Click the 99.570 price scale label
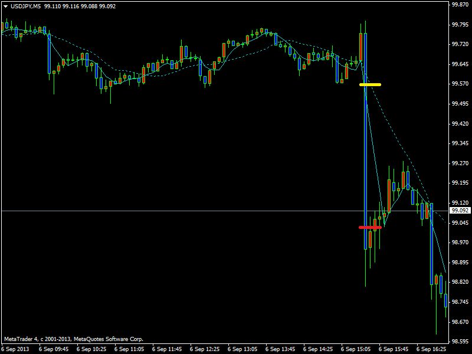Image resolution: width=472 pixels, height=354 pixels. (x=460, y=84)
